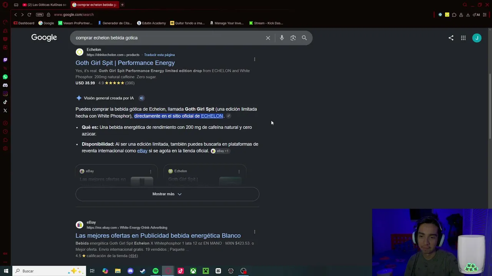Open Las mejores ofertas eBay result
The image size is (492, 276).
[x=158, y=236]
